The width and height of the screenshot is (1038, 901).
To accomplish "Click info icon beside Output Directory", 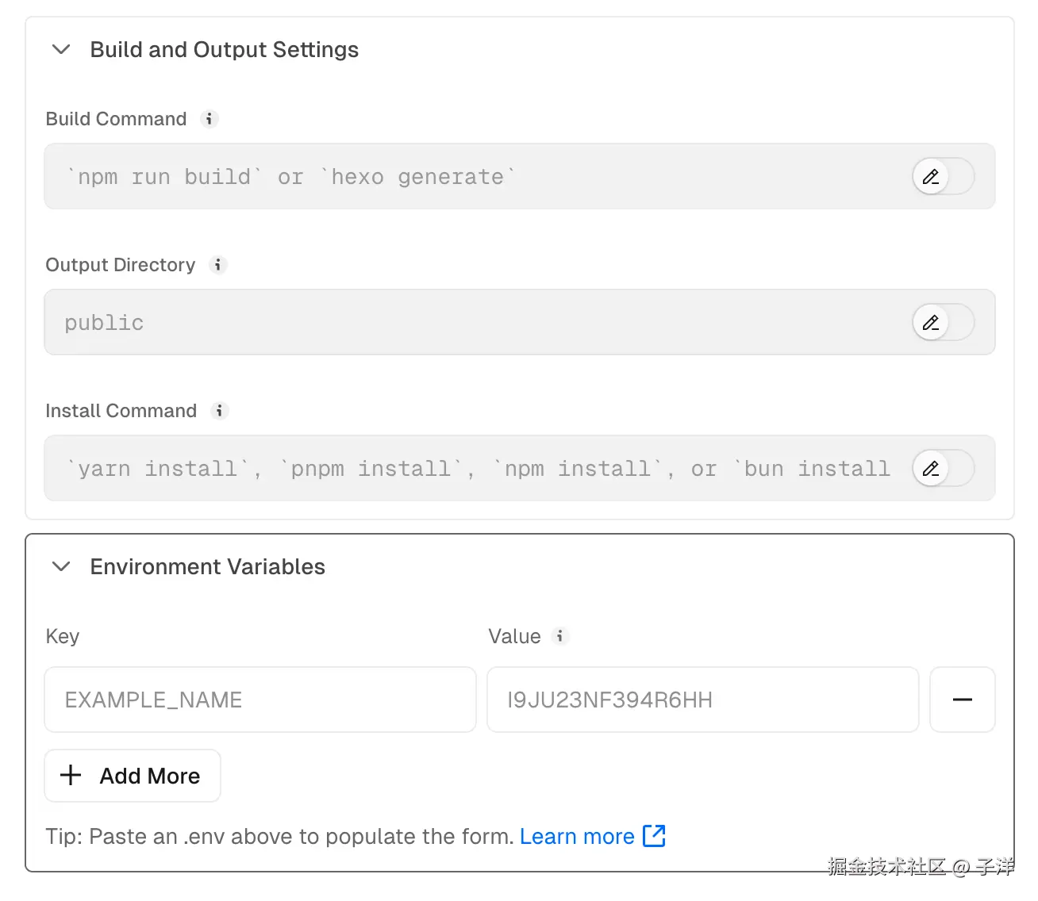I will point(218,265).
